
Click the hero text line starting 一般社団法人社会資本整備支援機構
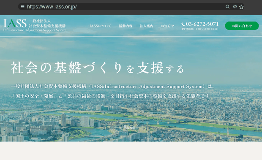tap(113, 87)
